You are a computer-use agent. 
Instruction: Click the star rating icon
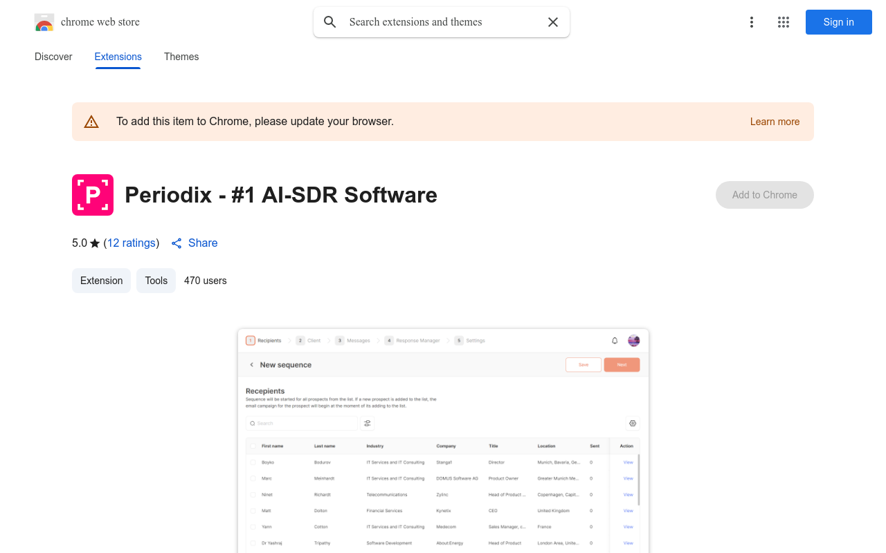point(95,243)
